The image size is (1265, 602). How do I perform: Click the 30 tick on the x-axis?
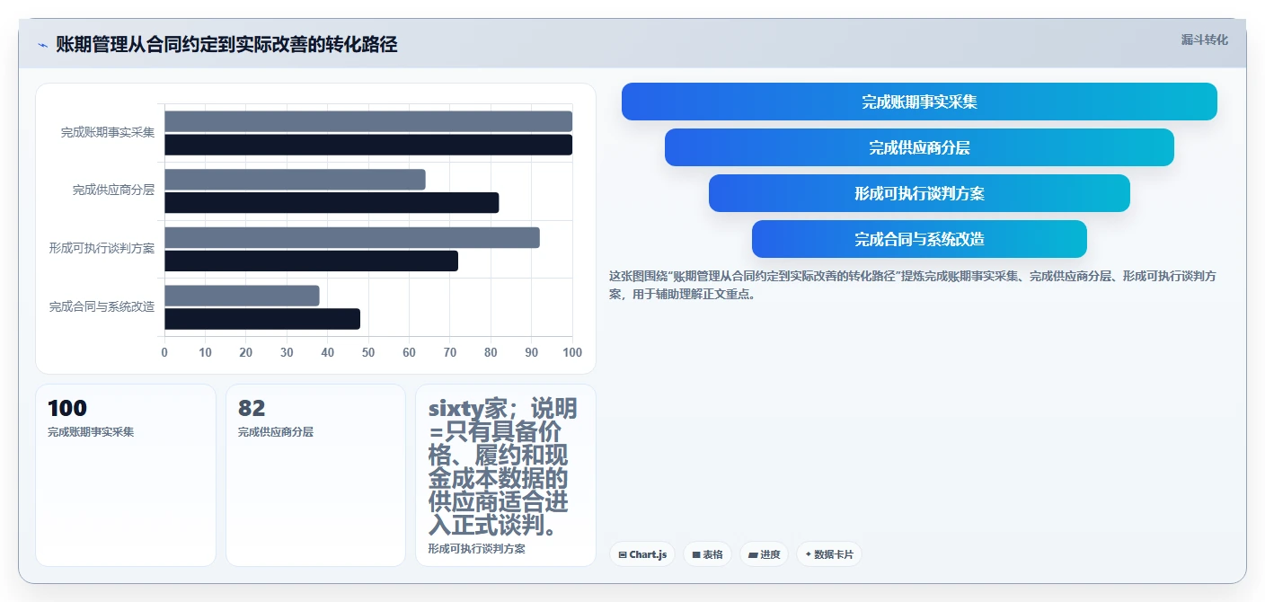coord(287,352)
